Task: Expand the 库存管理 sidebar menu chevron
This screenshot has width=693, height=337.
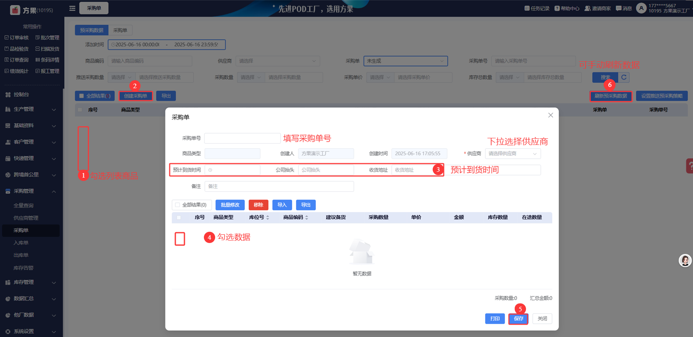Action: [54, 283]
